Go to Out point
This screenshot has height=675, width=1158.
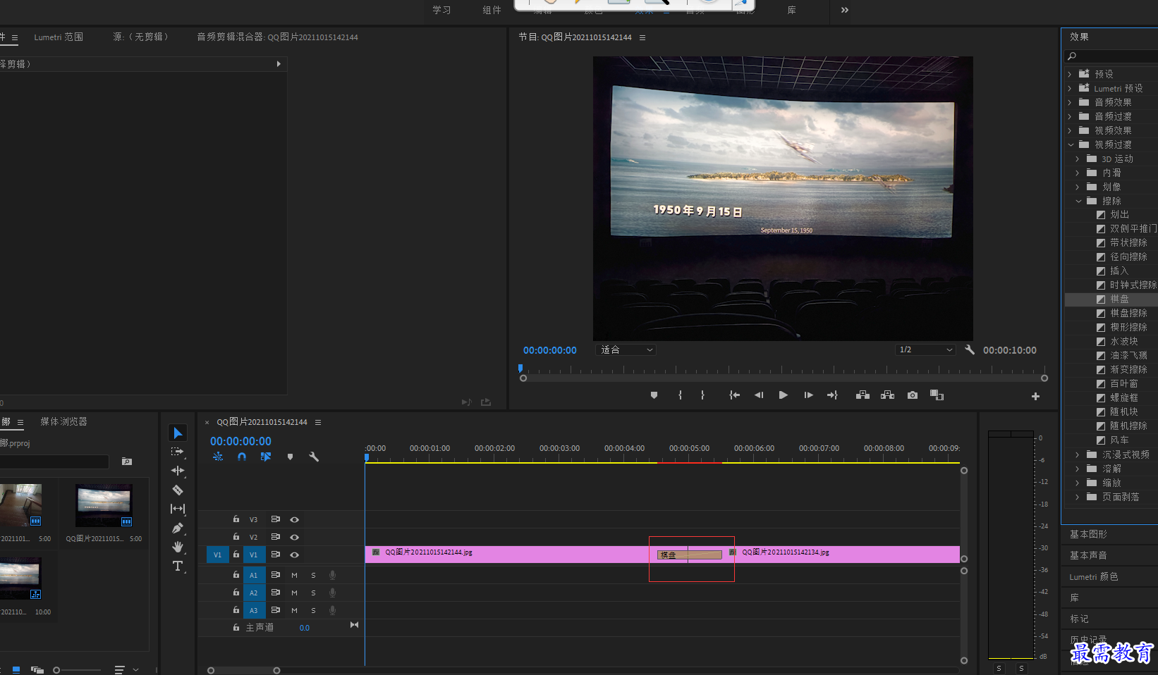[x=832, y=395]
